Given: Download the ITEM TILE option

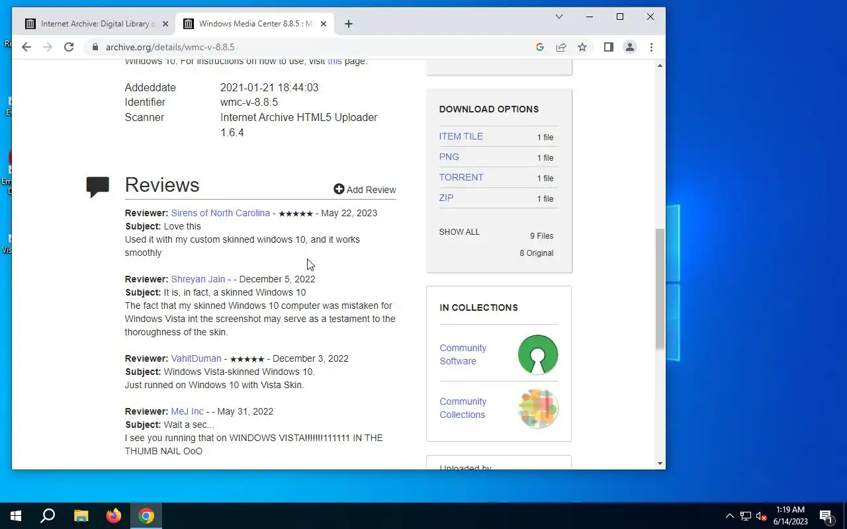Looking at the screenshot, I should coord(461,136).
